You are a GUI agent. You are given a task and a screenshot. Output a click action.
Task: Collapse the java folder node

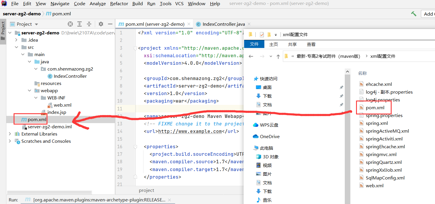point(30,62)
